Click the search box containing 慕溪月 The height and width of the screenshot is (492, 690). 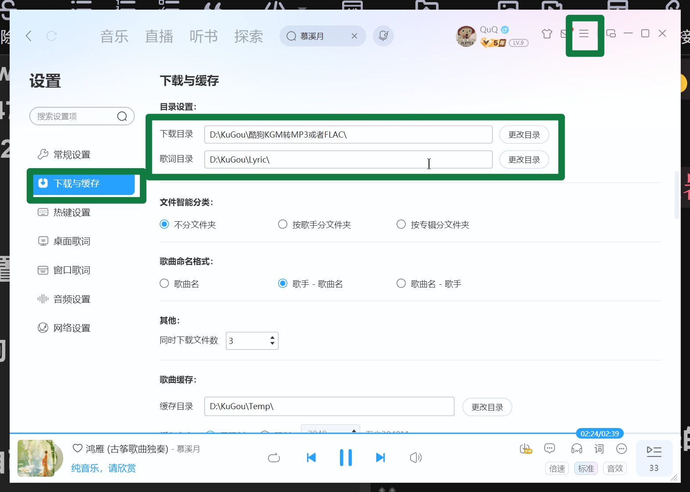click(x=322, y=36)
